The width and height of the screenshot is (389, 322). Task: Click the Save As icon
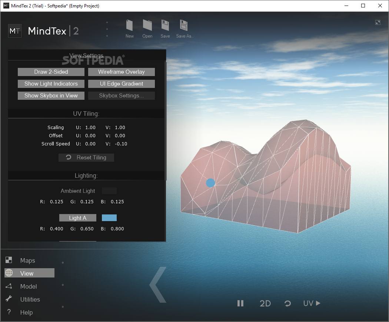184,25
